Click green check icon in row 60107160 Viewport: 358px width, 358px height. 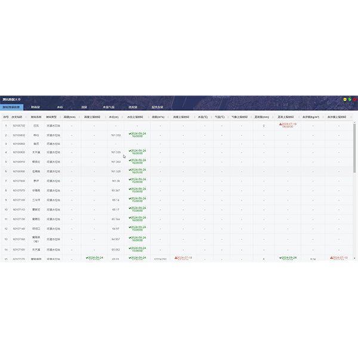pyautogui.click(x=130, y=237)
